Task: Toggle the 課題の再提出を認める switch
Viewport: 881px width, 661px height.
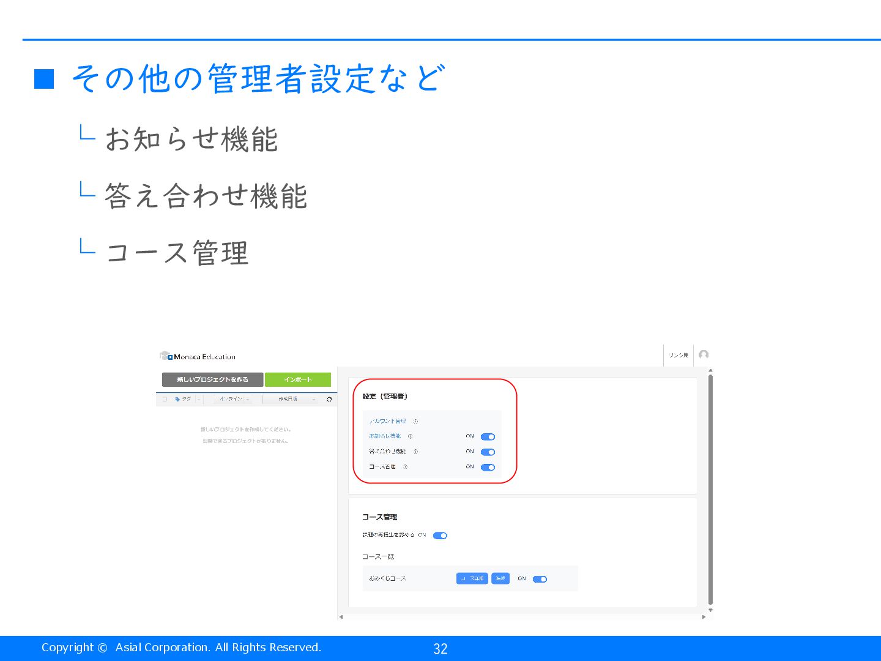Action: [440, 536]
